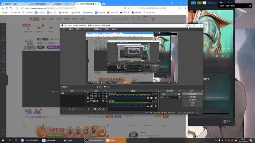Toggle visibility eye of first text source
255x143 pixels.
pos(103,93)
